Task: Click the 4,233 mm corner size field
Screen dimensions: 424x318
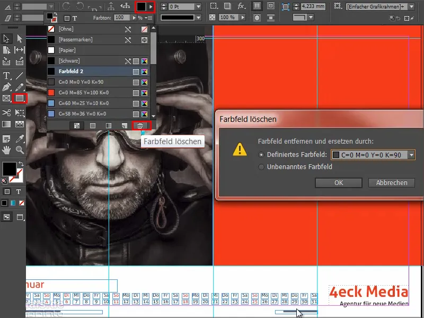Action: (313, 6)
